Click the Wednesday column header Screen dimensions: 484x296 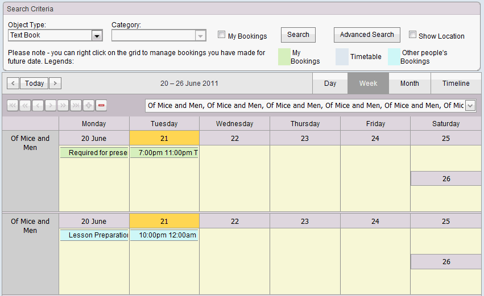[234, 124]
